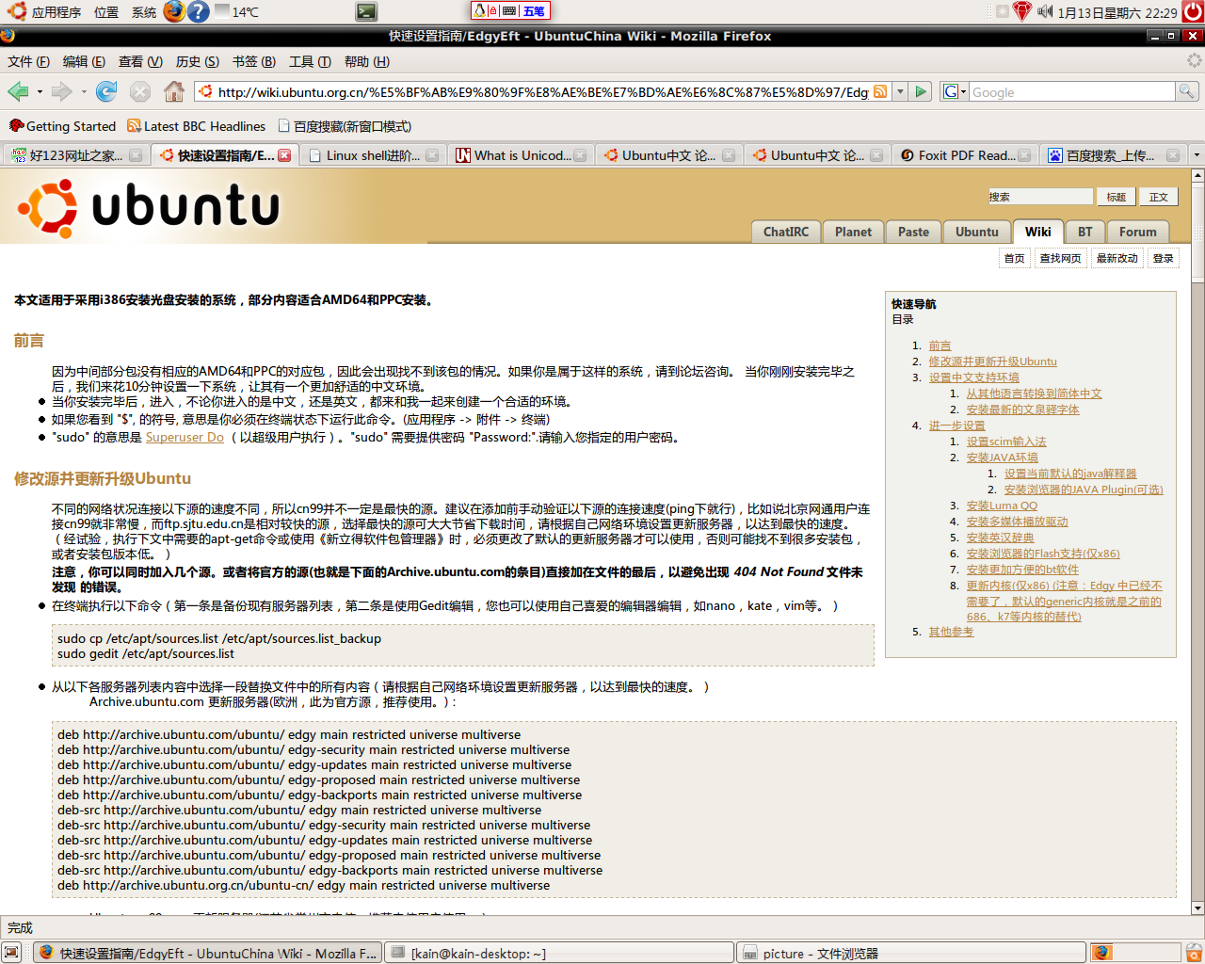Switch to the What is Unicod... tab
The height and width of the screenshot is (964, 1205).
[x=521, y=155]
